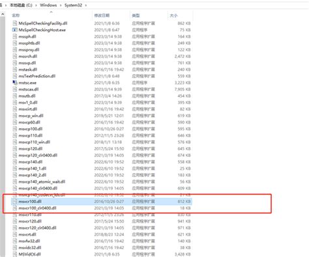The height and width of the screenshot is (257, 309).
Task: Select the msvcr120.dll file icon
Action: [x=14, y=221]
